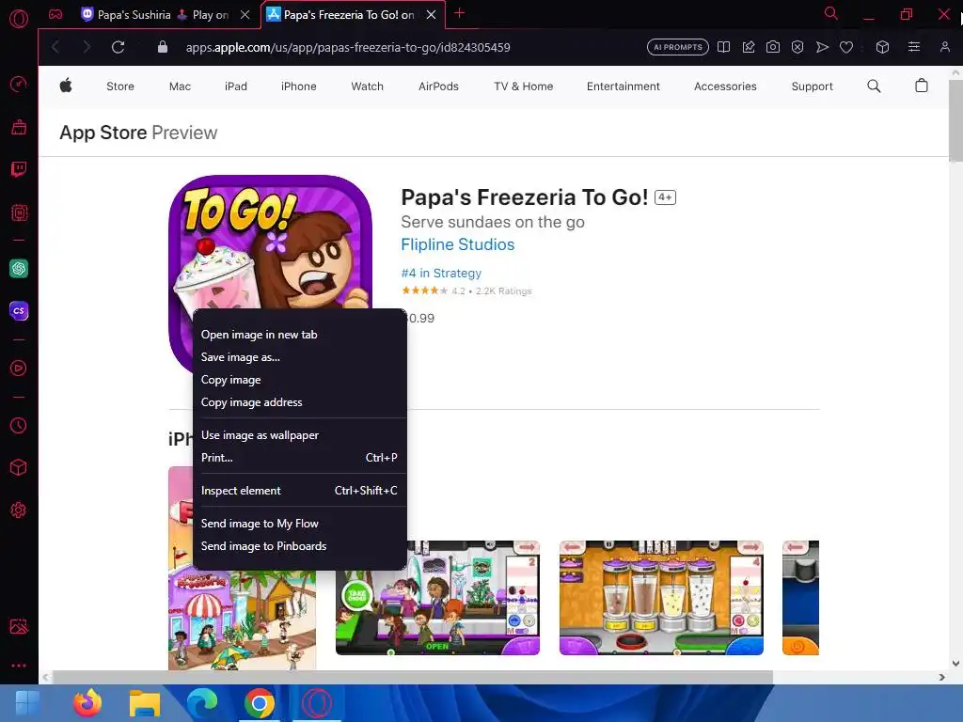
Task: Open Twitch icon in sidebar
Action: tap(19, 169)
